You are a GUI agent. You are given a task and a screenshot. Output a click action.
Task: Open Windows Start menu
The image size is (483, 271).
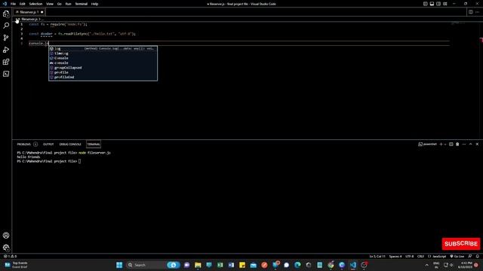(119, 265)
